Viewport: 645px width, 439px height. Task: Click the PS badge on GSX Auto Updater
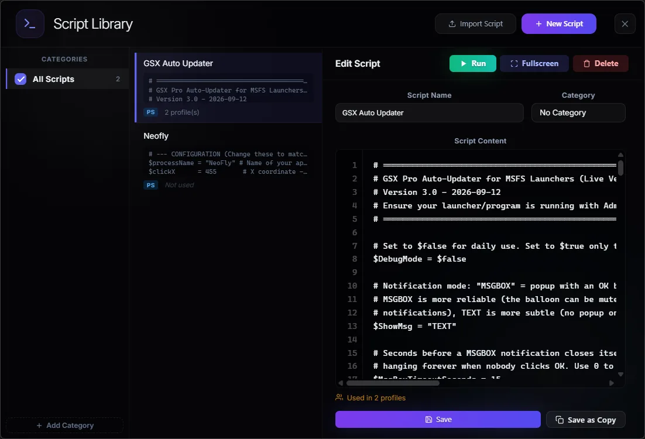pyautogui.click(x=150, y=112)
